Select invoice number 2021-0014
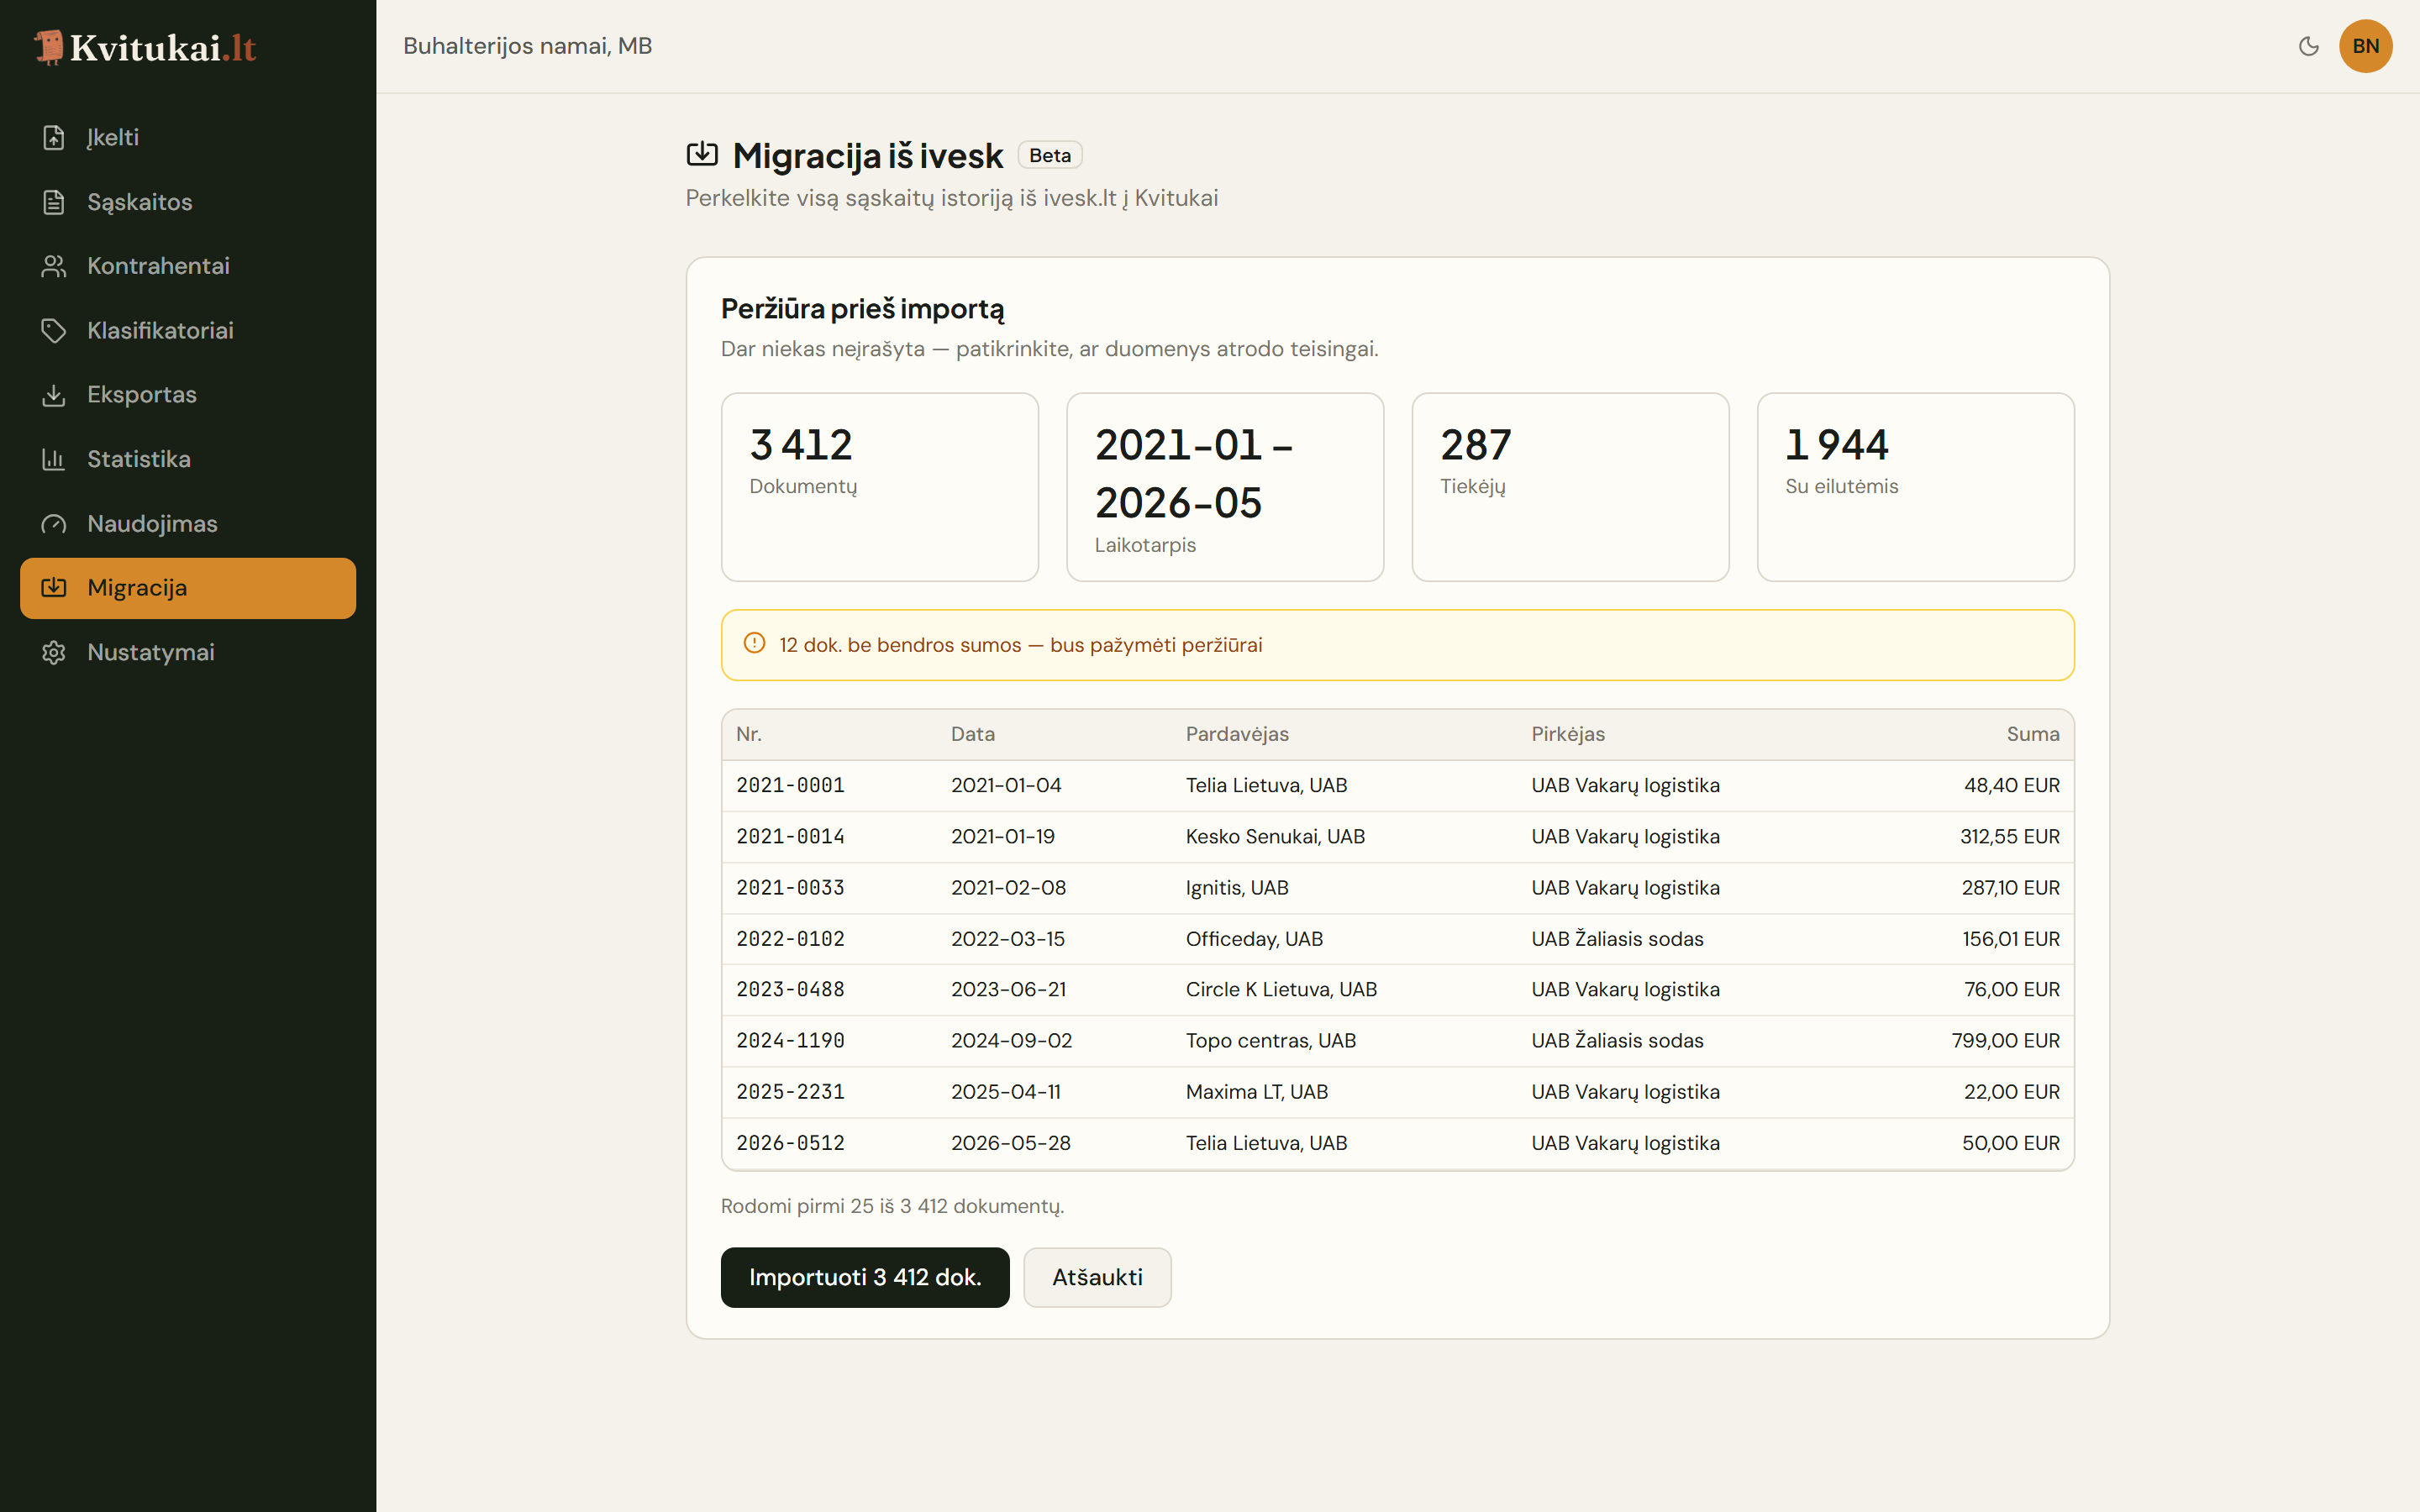This screenshot has width=2420, height=1512. coord(790,836)
